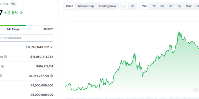
Task: Click the $16,050,413,734 value
Action: point(42,57)
